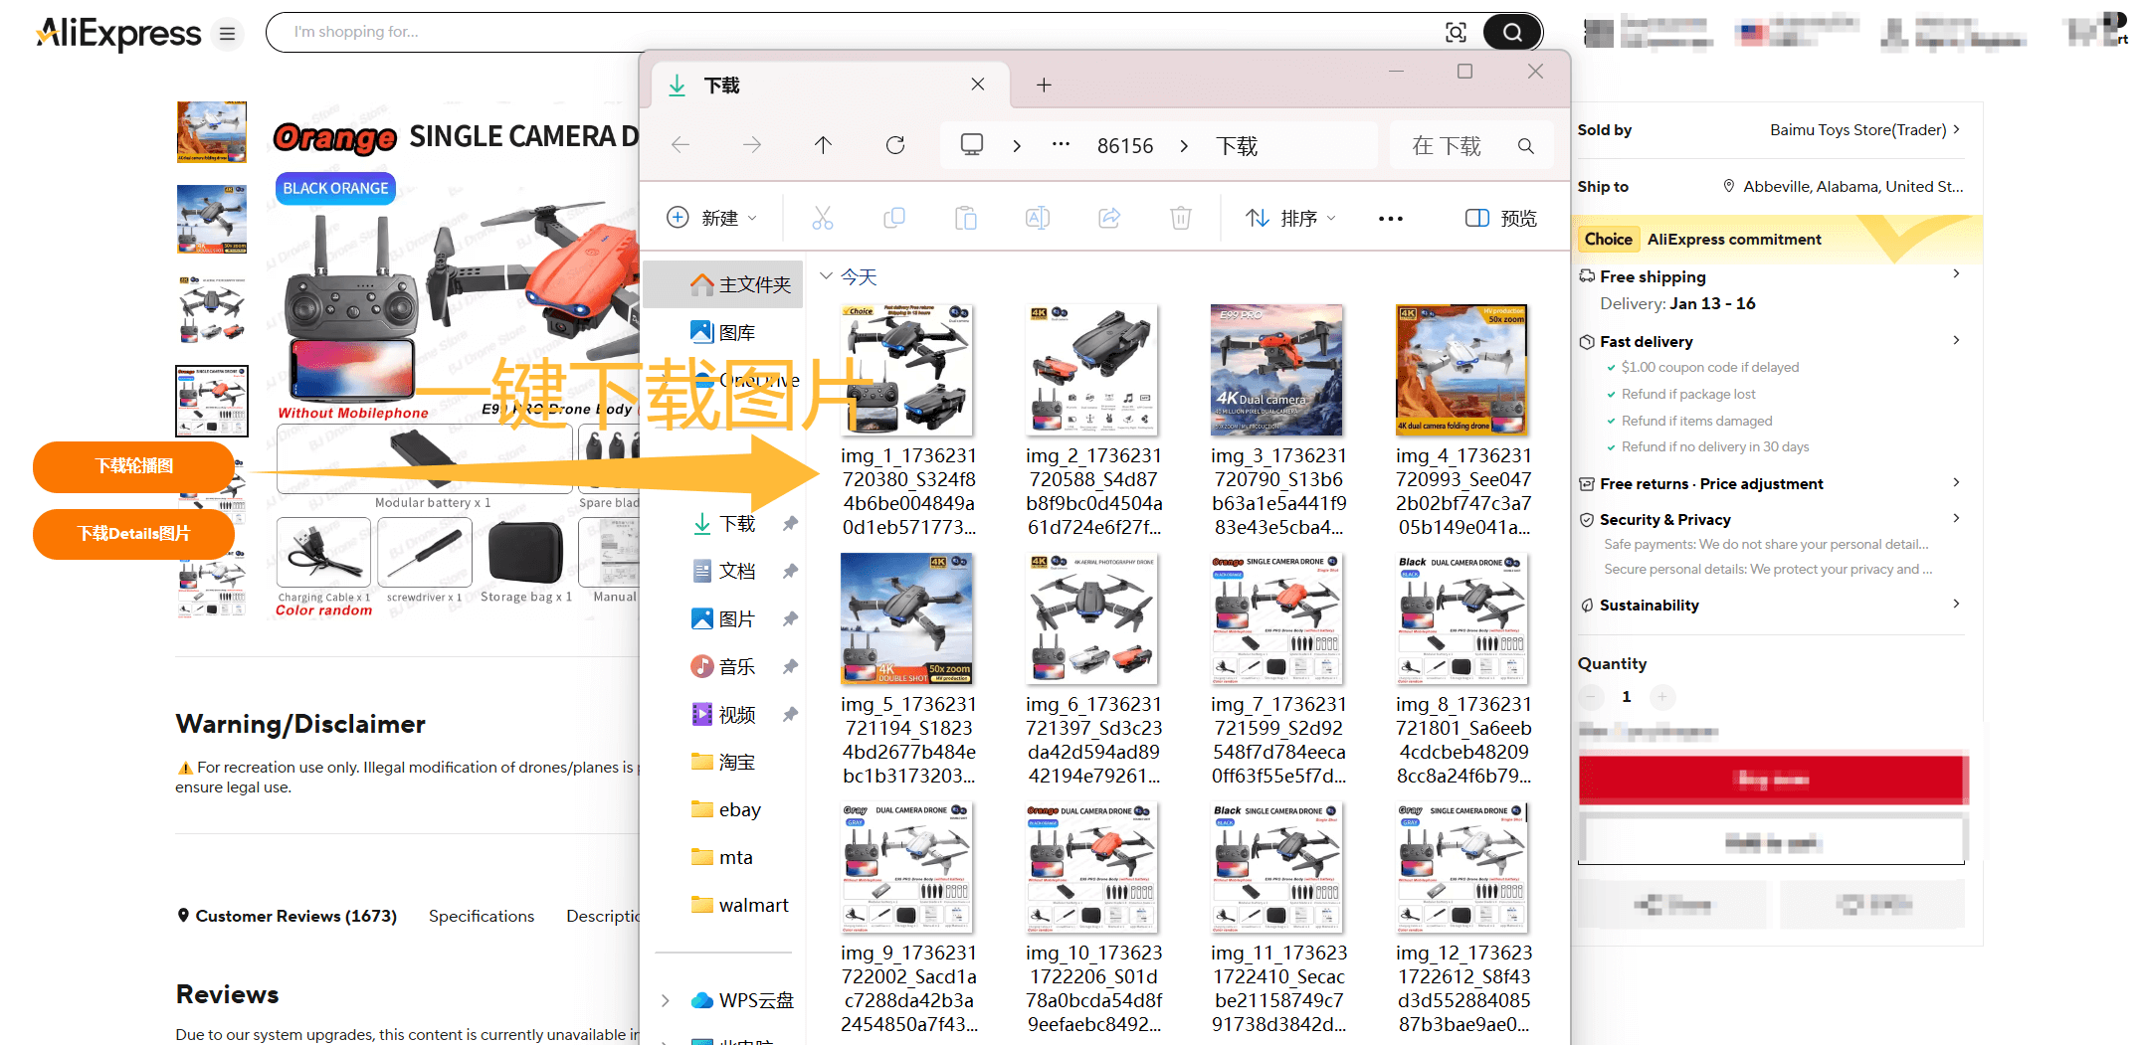Expand the Sustainability section
This screenshot has width=2144, height=1045.
point(1956,604)
